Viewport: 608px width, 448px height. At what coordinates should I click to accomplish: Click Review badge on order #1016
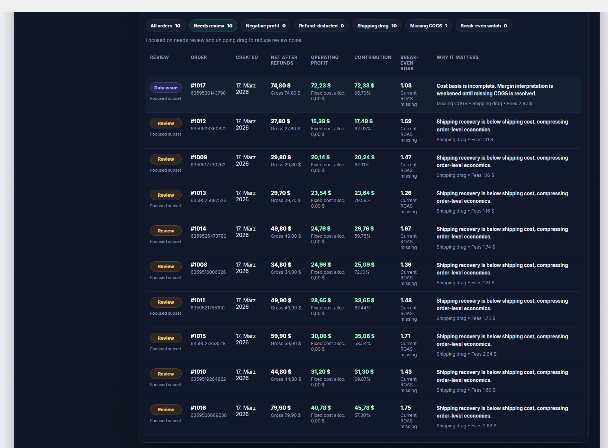click(166, 410)
